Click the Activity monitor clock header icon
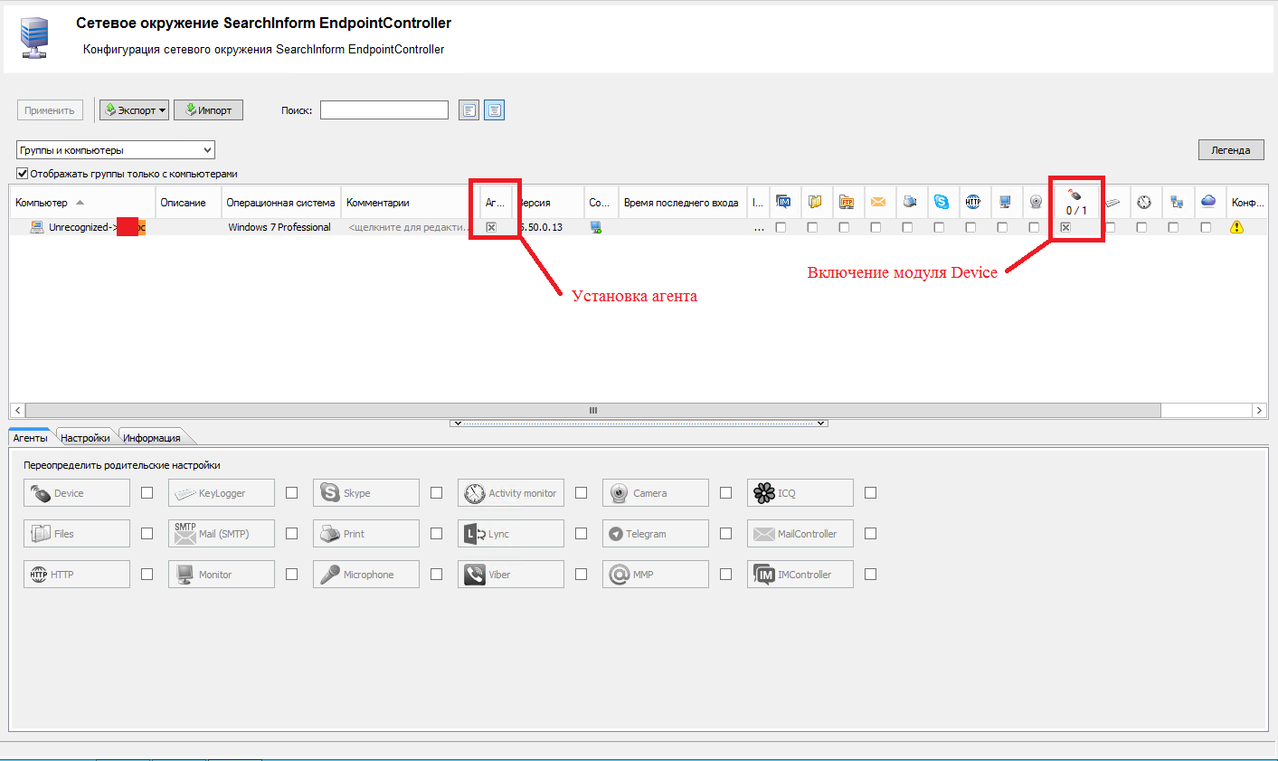Image resolution: width=1278 pixels, height=761 pixels. coord(1144,202)
